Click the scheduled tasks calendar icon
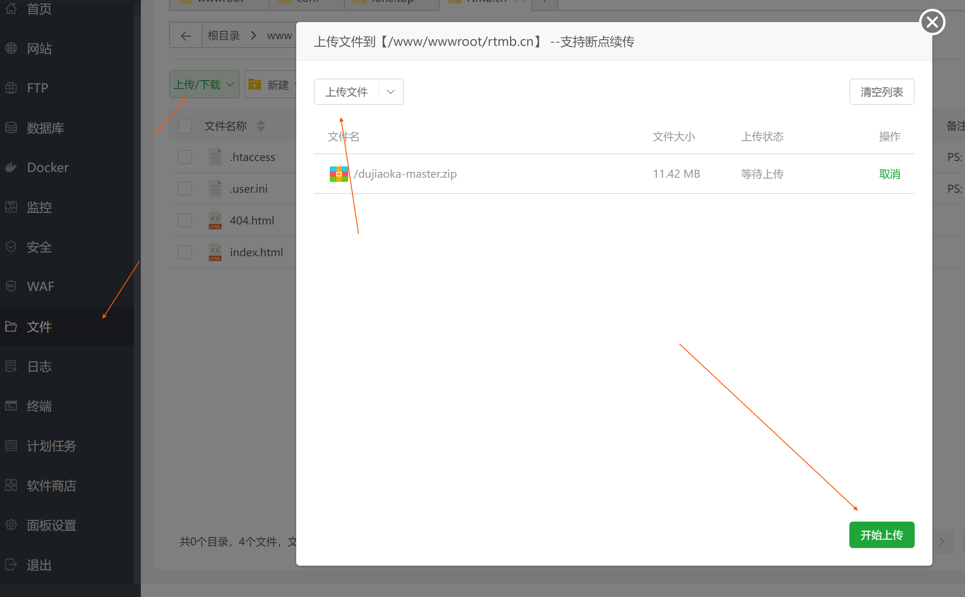Screen dimensions: 965x597 11,445
